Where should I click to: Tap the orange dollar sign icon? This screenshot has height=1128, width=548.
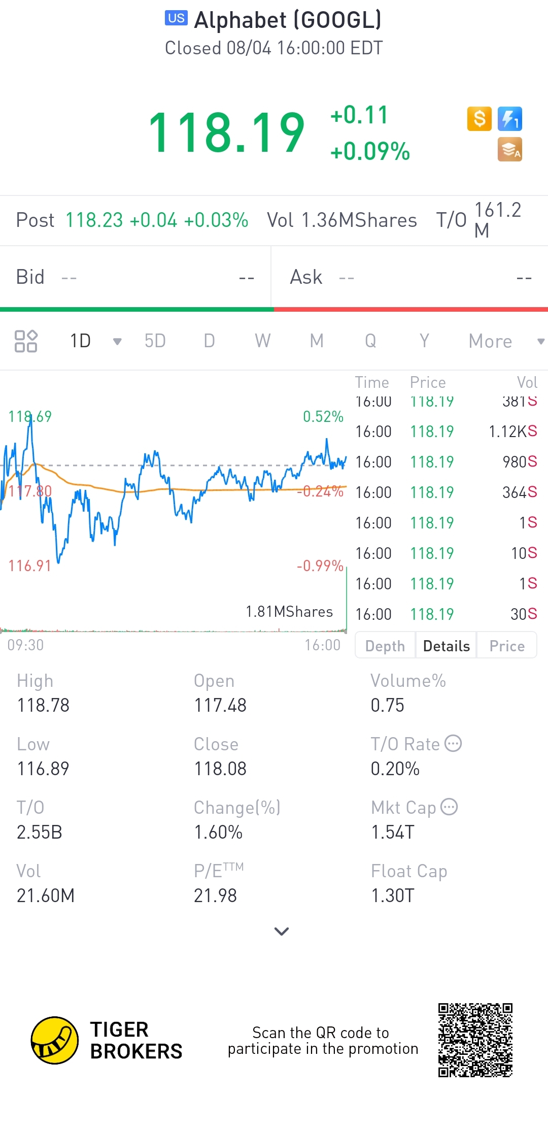[479, 119]
